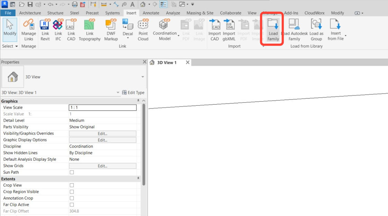The height and width of the screenshot is (216, 388).
Task: Click Edit Type button
Action: click(133, 93)
